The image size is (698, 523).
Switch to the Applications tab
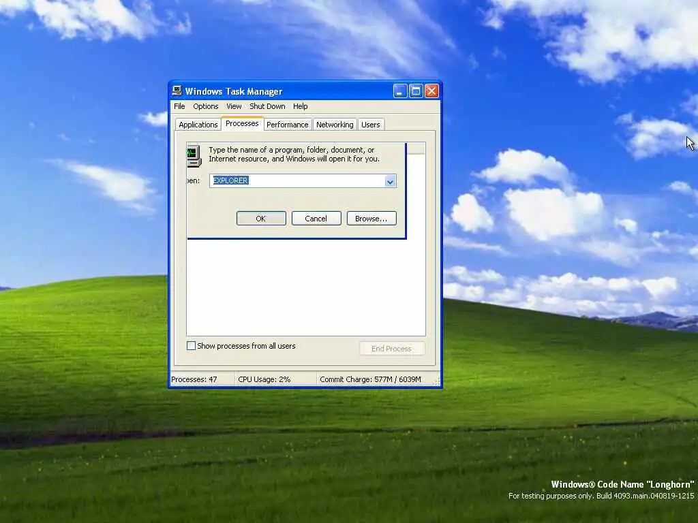click(x=198, y=125)
